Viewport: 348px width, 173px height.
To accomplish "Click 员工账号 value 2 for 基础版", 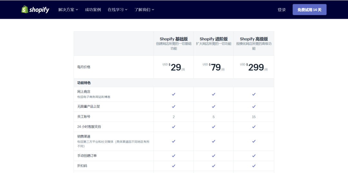I will (x=174, y=117).
